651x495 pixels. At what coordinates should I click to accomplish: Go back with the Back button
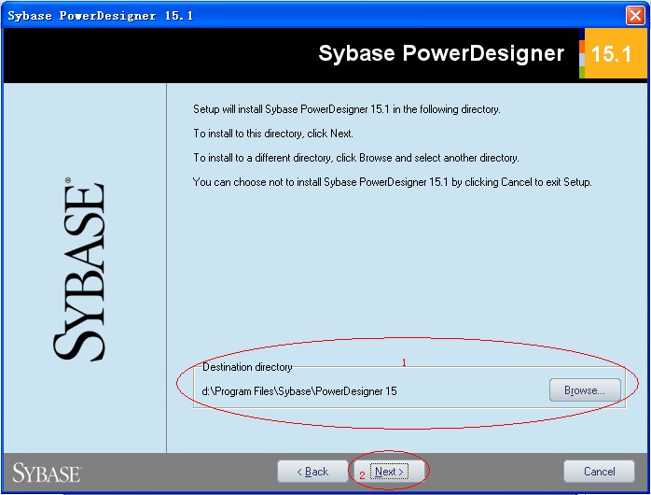click(x=312, y=472)
